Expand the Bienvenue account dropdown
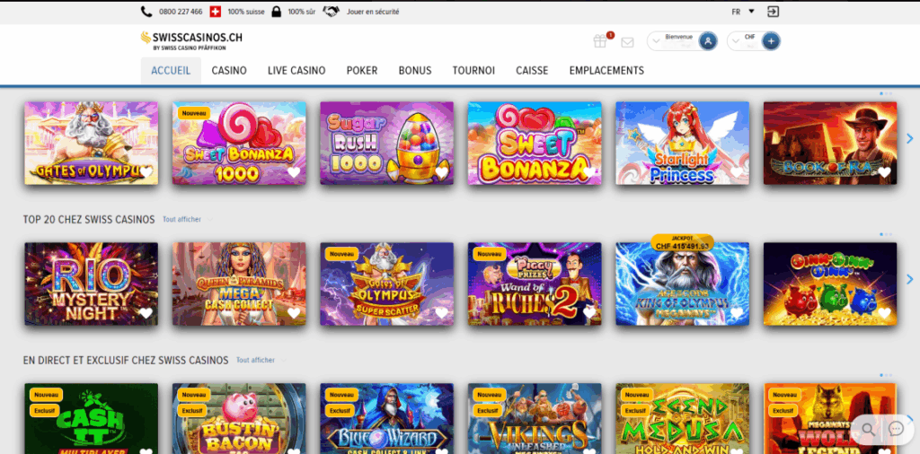 coord(656,41)
